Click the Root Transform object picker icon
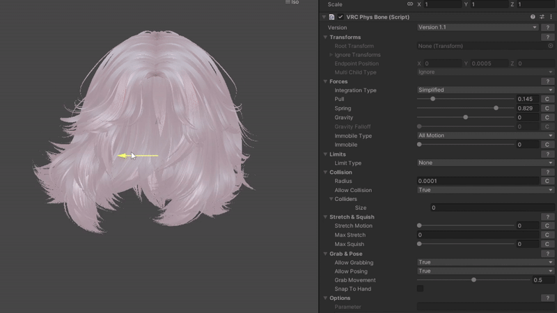This screenshot has width=557, height=313. point(550,46)
